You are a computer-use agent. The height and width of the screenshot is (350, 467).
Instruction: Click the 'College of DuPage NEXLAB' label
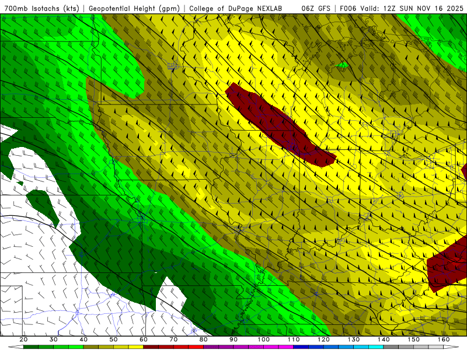coord(236,9)
